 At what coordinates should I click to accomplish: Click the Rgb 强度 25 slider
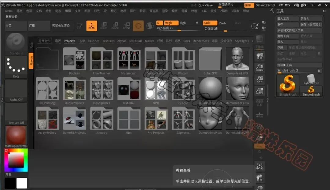[x=179, y=29]
